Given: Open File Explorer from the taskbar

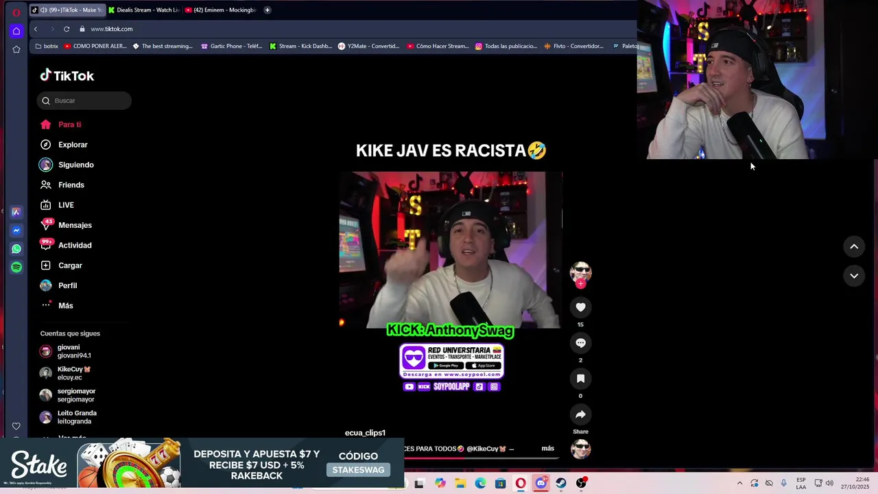Looking at the screenshot, I should 460,483.
